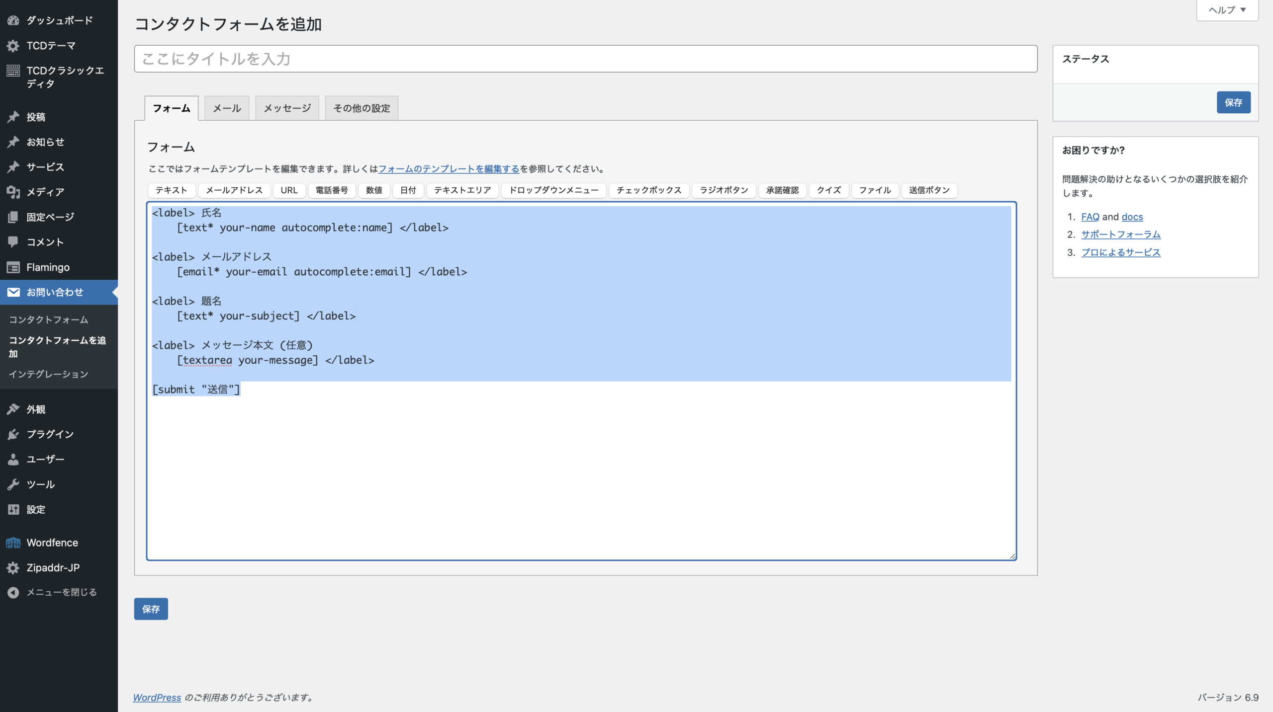Image resolution: width=1273 pixels, height=712 pixels.
Task: Open the サポートフォーラム link
Action: coord(1120,235)
